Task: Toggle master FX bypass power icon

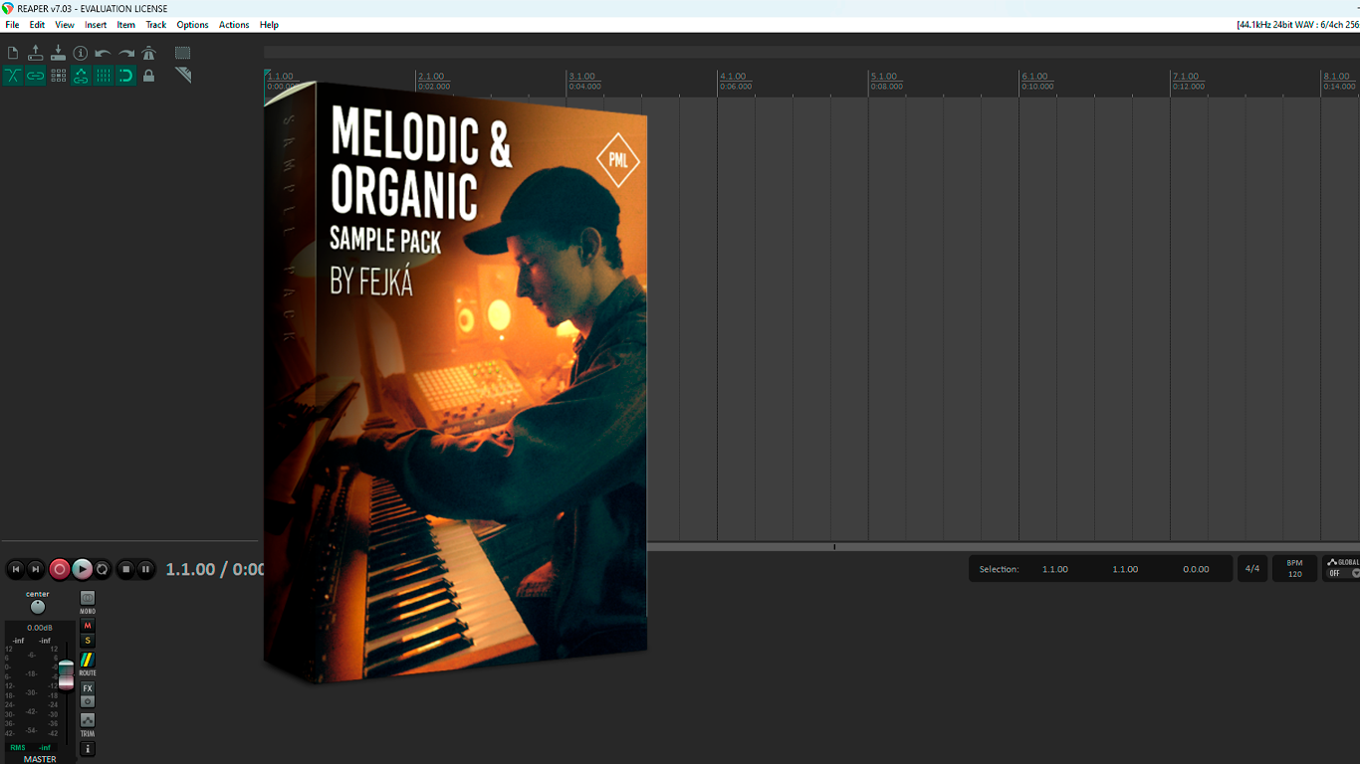Action: 88,701
